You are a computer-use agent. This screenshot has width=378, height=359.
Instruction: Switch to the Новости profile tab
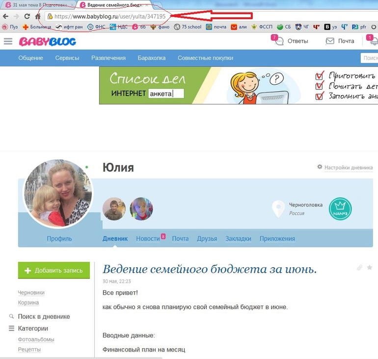tap(148, 239)
